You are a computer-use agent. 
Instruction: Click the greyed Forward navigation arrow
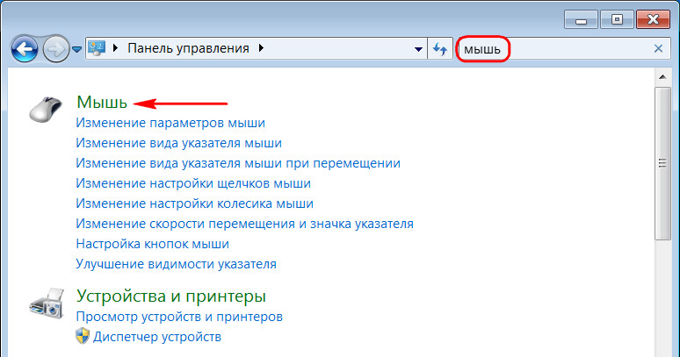[x=55, y=49]
